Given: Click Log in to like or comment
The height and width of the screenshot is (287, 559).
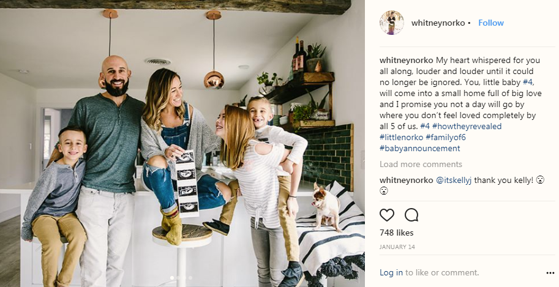Looking at the screenshot, I should 391,273.
